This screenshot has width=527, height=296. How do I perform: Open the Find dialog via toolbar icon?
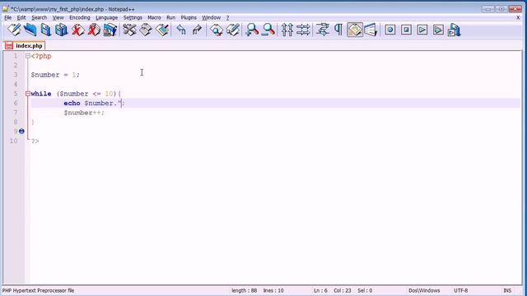point(217,30)
